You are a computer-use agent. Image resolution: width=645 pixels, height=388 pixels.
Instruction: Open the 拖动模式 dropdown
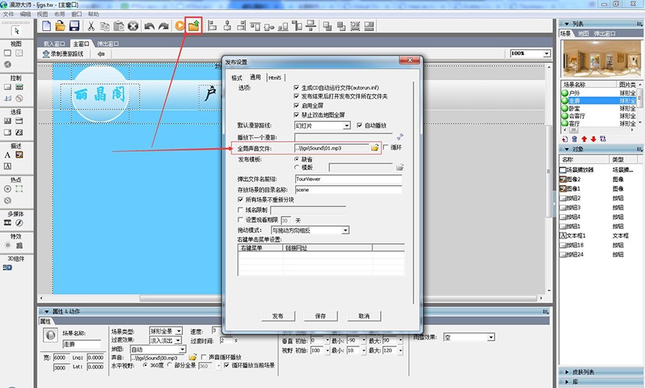click(345, 230)
